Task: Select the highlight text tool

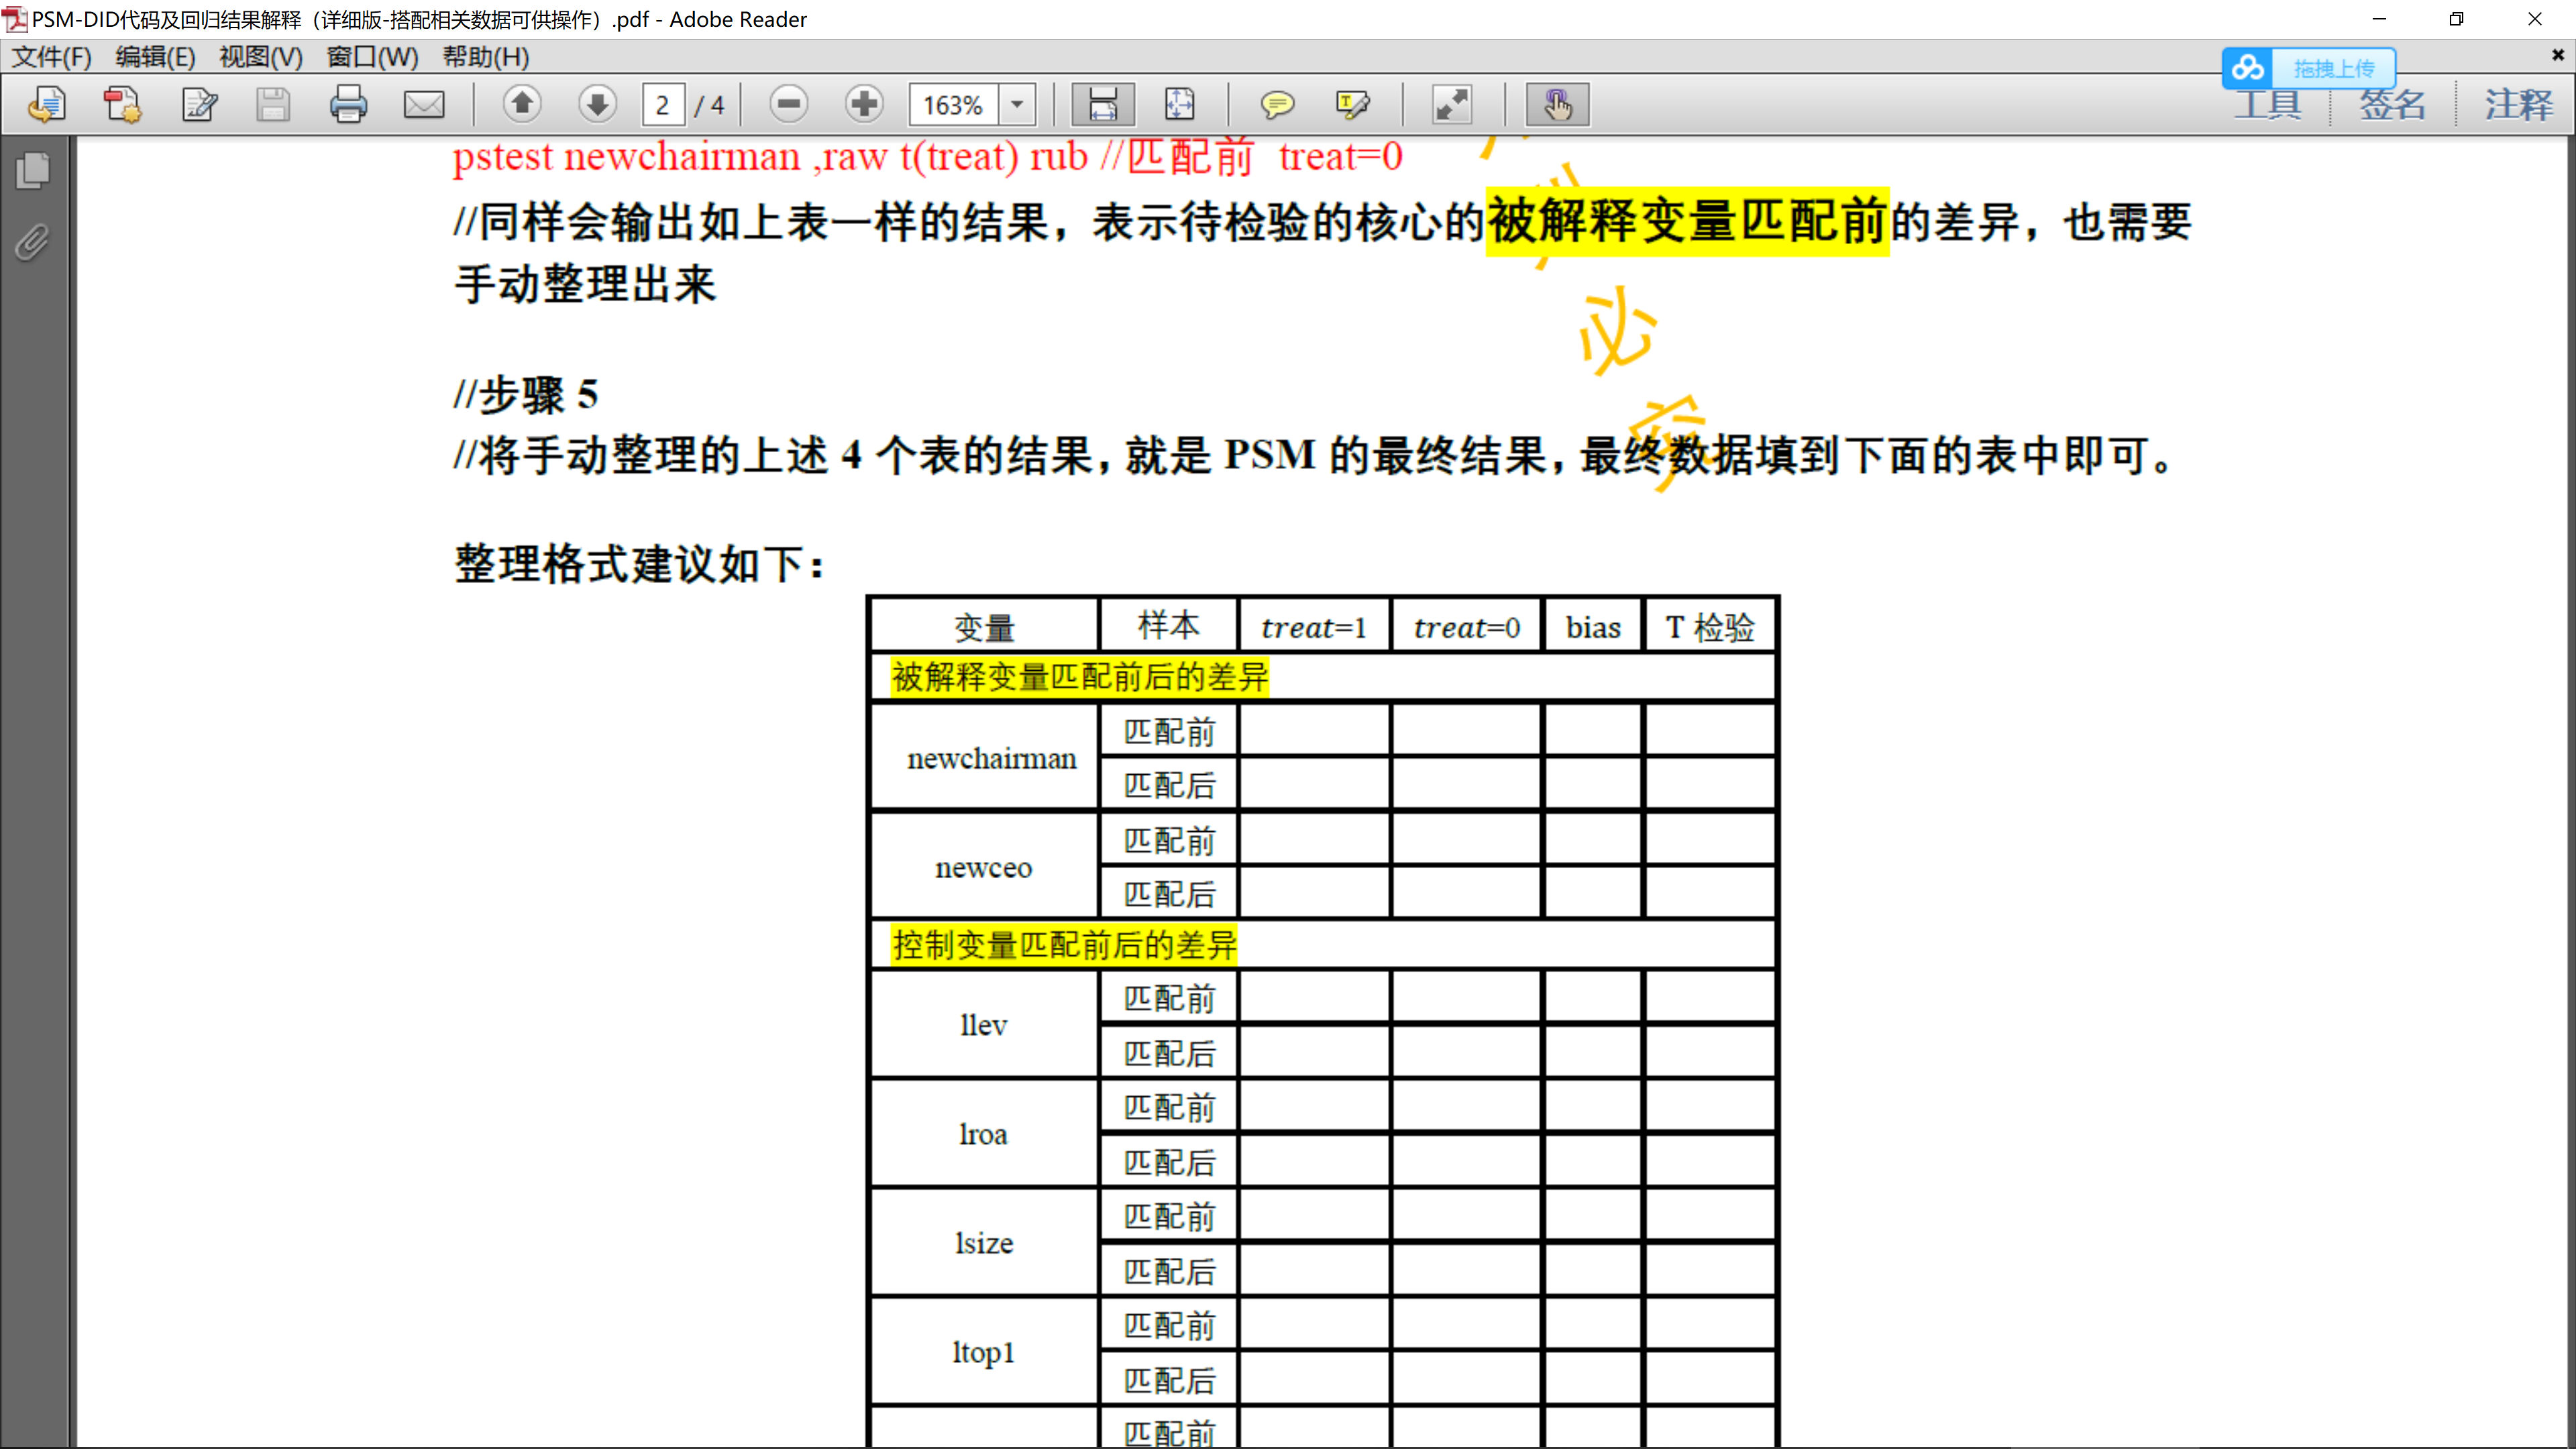Action: 1352,104
